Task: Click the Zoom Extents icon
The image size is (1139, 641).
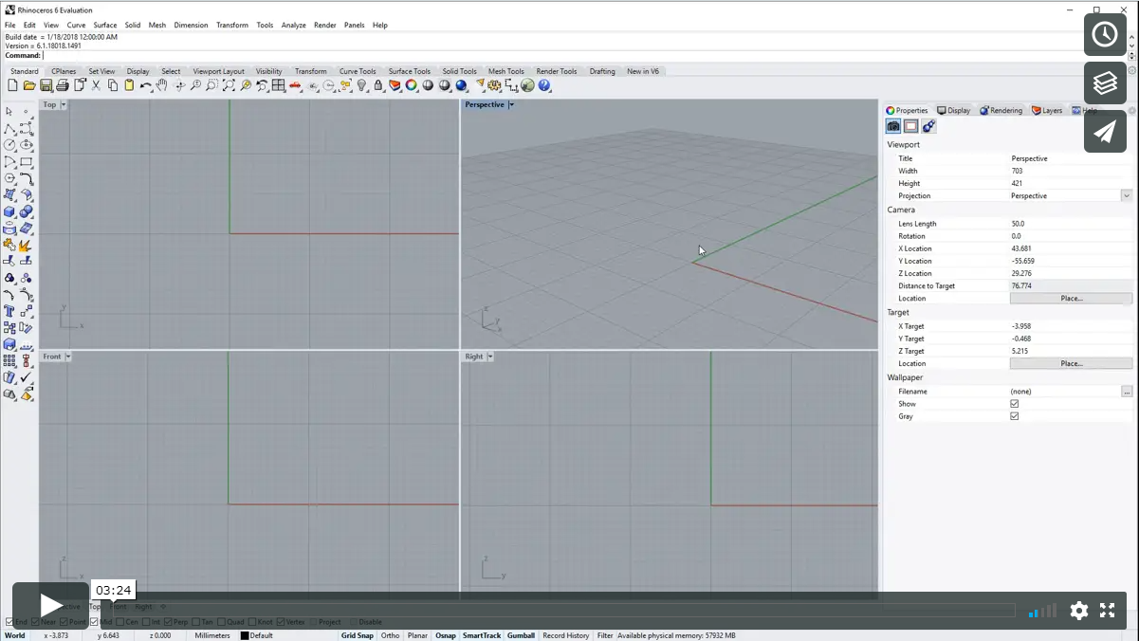Action: point(229,85)
